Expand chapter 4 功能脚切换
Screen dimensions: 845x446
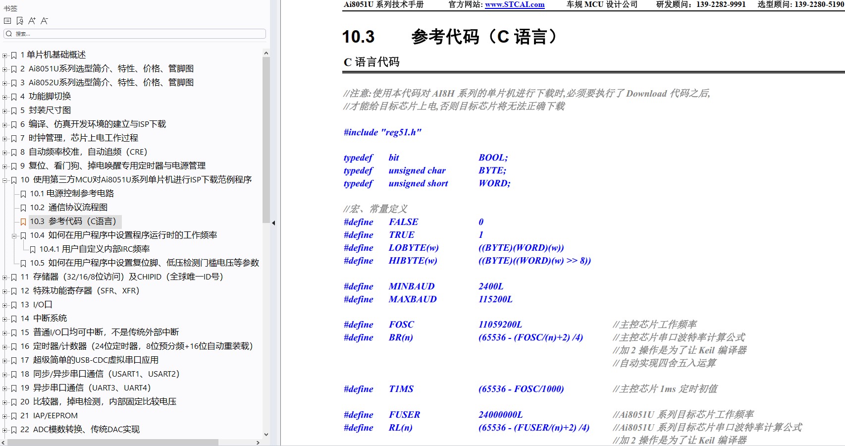[5, 97]
